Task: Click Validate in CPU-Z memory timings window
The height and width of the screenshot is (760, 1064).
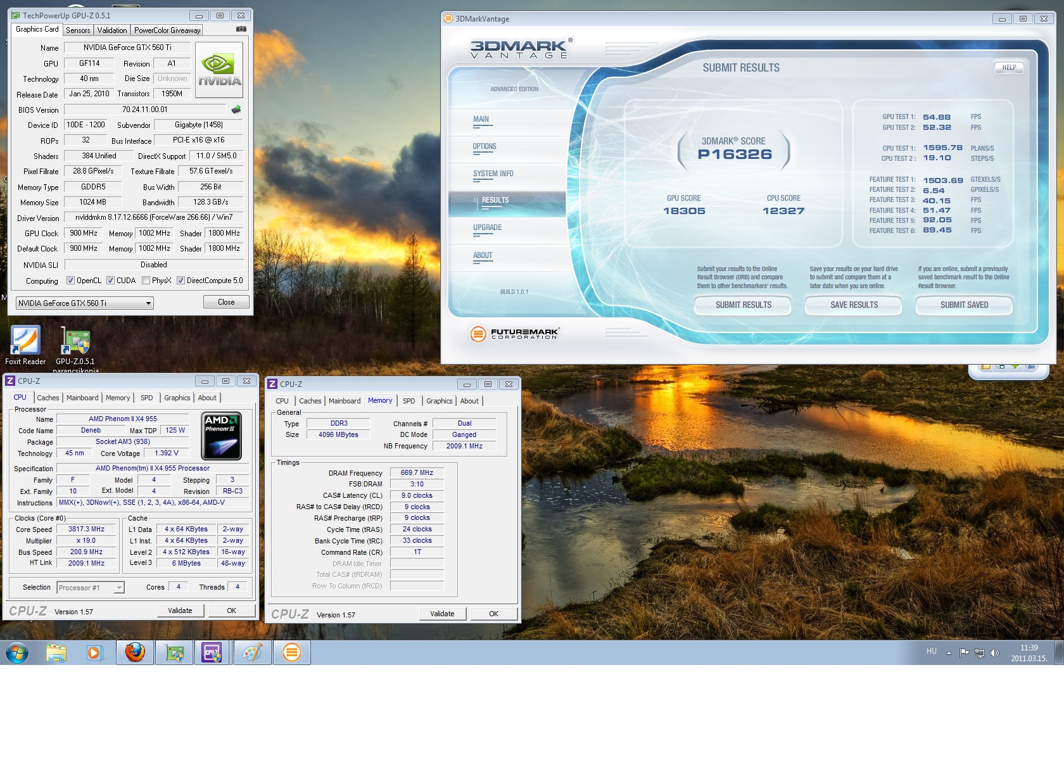Action: pyautogui.click(x=442, y=614)
